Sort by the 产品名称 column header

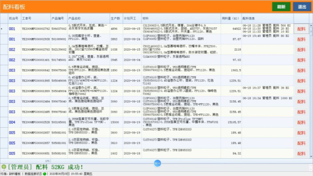[89, 18]
